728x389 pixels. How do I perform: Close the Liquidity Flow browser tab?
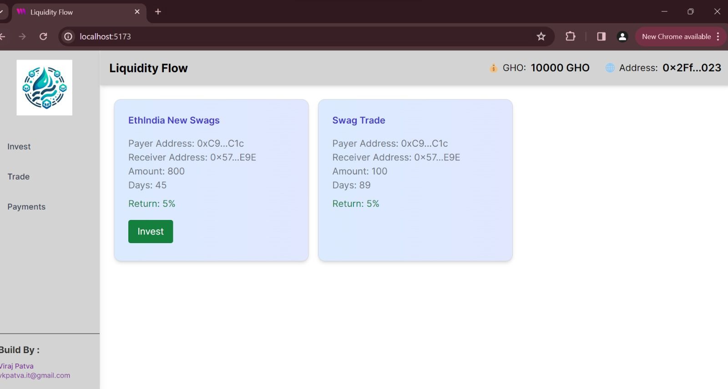point(137,12)
